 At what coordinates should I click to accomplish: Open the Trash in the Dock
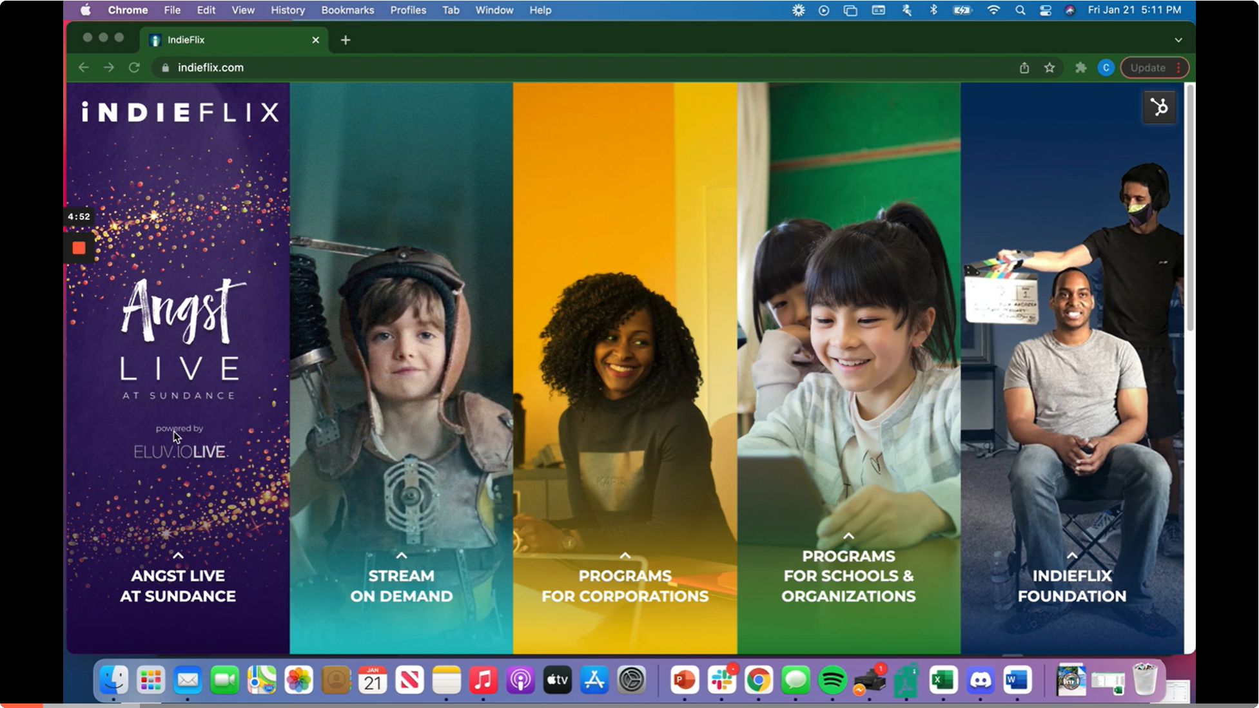click(1145, 679)
